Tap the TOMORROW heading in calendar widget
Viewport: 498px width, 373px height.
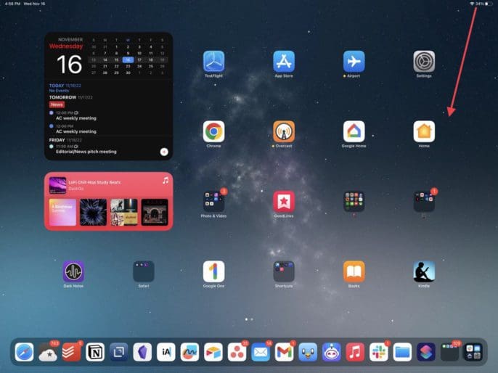[x=62, y=97]
